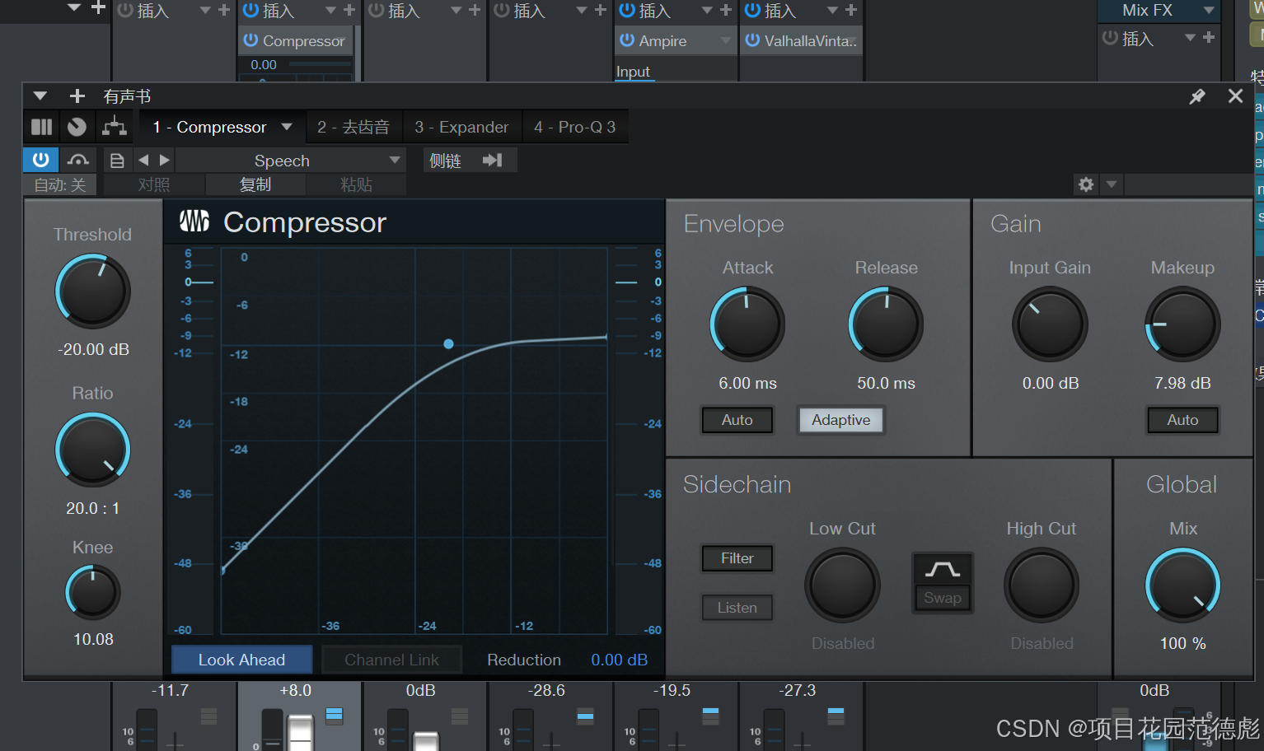Screen dimensions: 1264x751
Task: Click the +8.0 channel level readout
Action: pos(295,690)
